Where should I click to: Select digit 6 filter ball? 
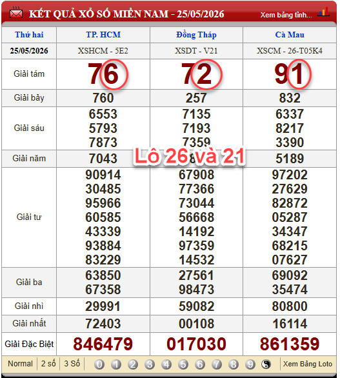tap(200, 364)
